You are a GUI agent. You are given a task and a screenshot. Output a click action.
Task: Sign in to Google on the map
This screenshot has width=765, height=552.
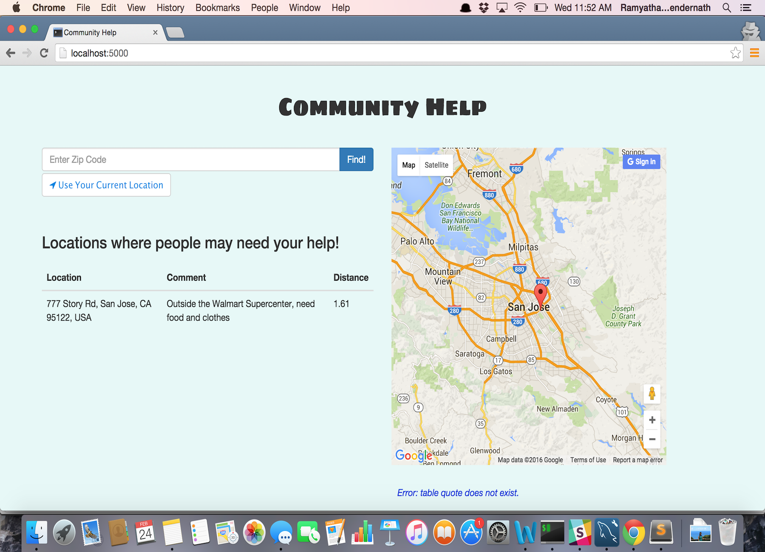641,161
